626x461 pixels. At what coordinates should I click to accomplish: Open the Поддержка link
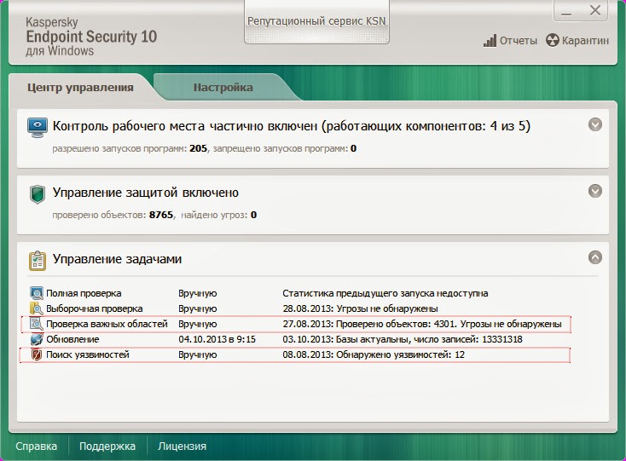click(107, 447)
